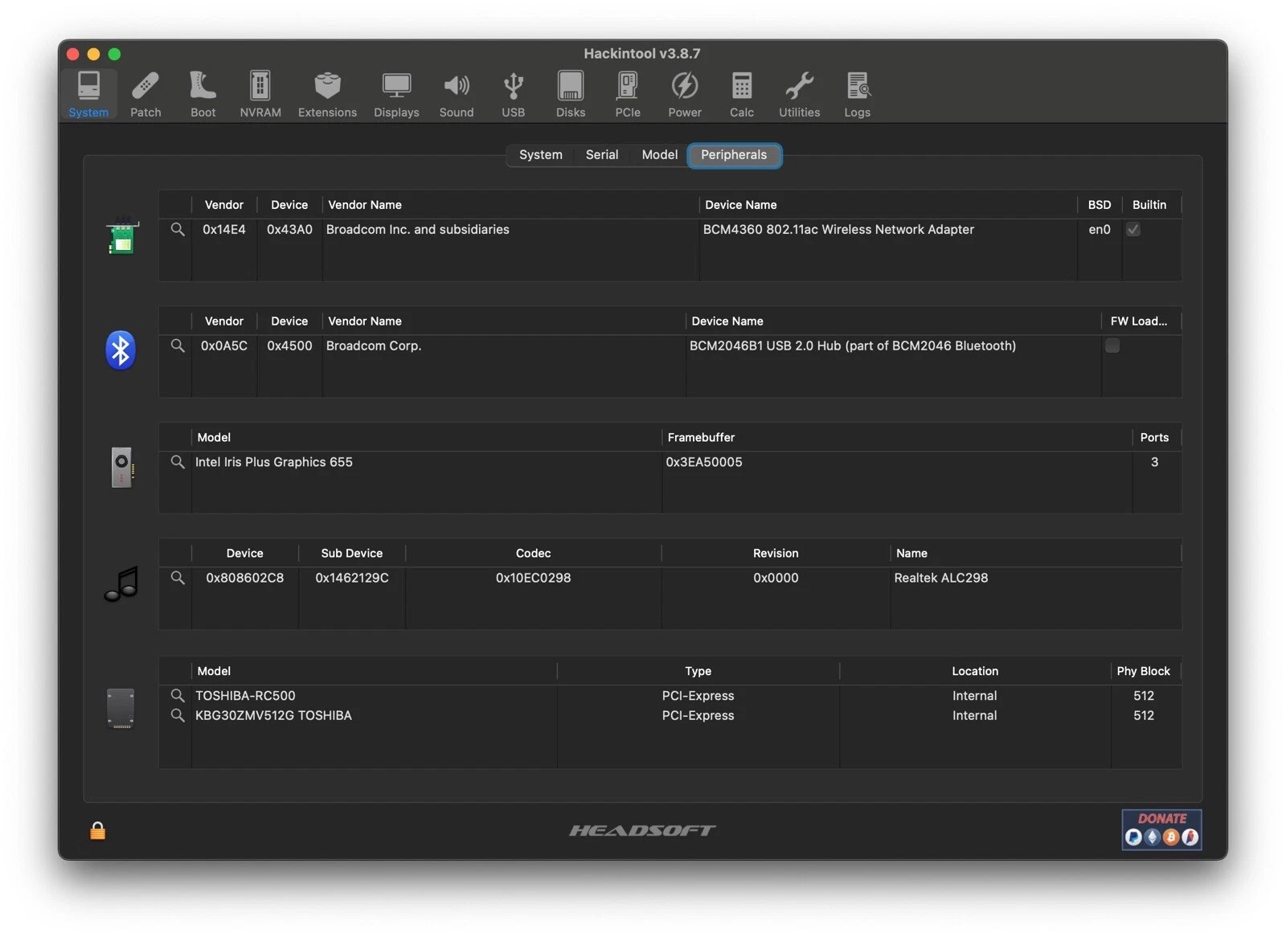
Task: Click the Donate button
Action: click(1161, 829)
